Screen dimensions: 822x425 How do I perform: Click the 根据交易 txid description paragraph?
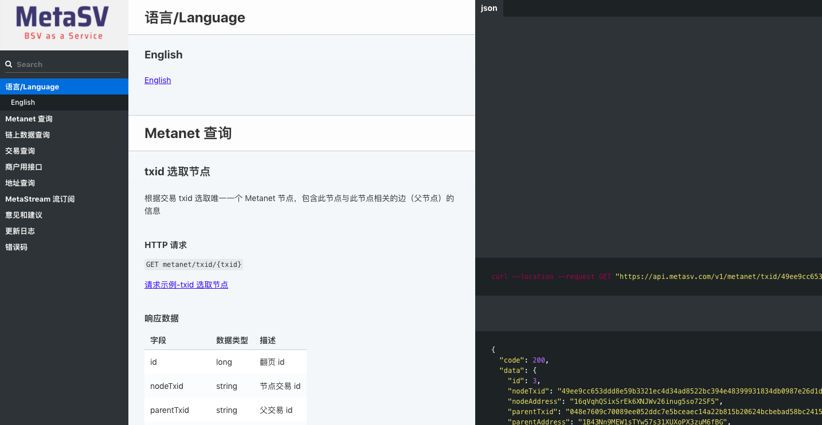point(299,204)
